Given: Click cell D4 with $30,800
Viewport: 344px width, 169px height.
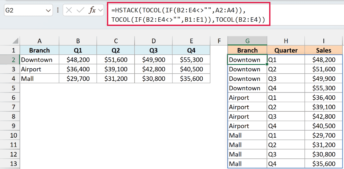Looking at the screenshot, I should (154, 78).
